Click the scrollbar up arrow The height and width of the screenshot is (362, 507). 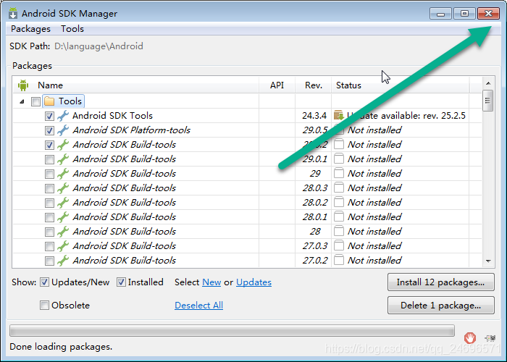click(488, 83)
